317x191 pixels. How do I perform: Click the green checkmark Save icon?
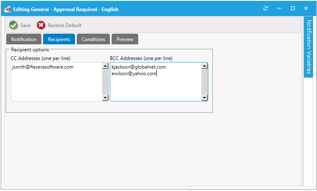pyautogui.click(x=14, y=25)
